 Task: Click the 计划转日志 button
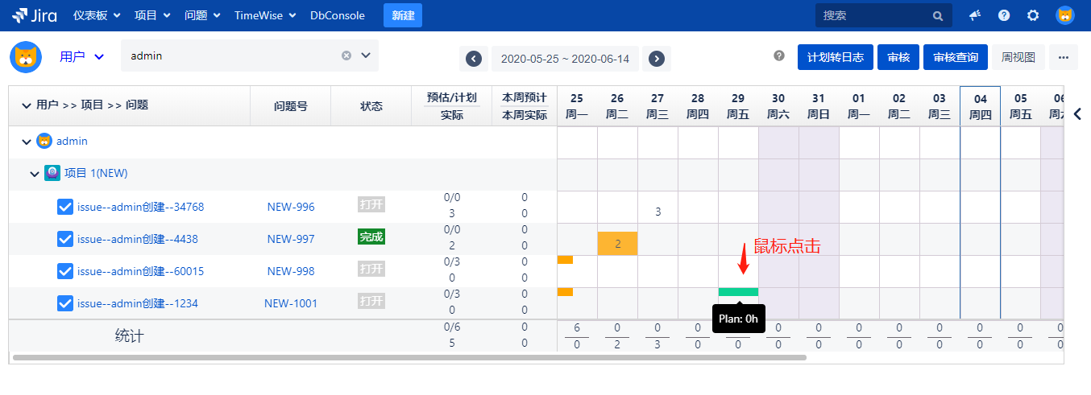point(835,57)
